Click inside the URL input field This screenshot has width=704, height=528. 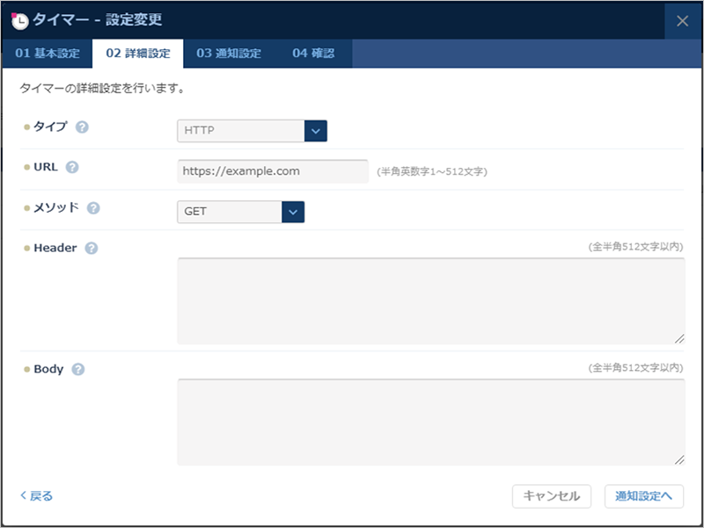click(x=271, y=170)
